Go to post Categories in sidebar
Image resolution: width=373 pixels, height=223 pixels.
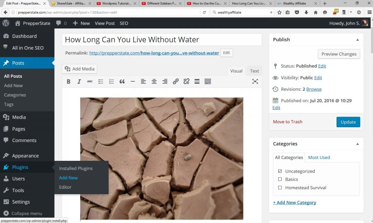15,95
